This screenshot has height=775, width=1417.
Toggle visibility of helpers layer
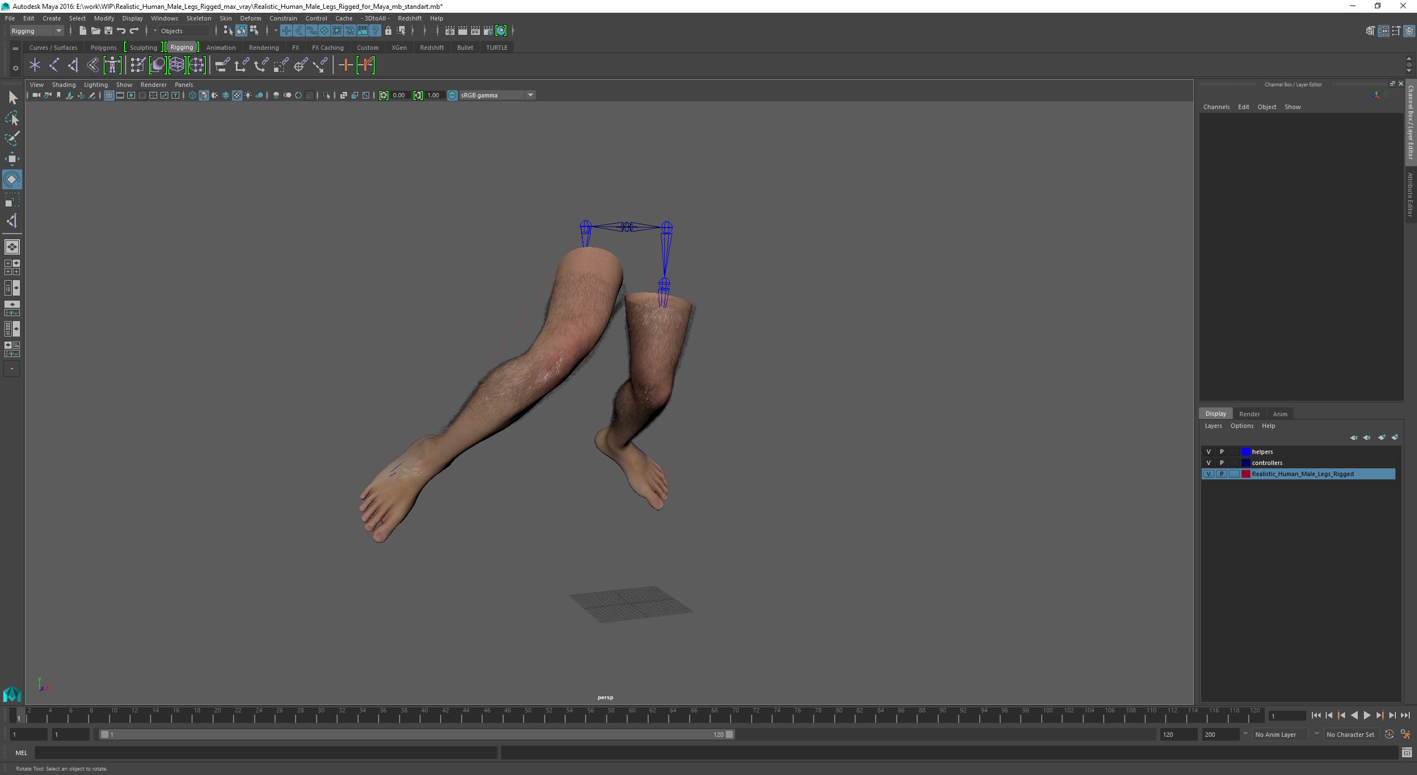(1208, 452)
